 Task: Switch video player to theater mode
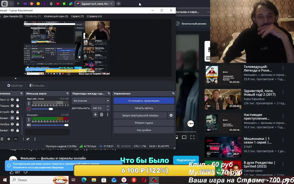point(184,137)
